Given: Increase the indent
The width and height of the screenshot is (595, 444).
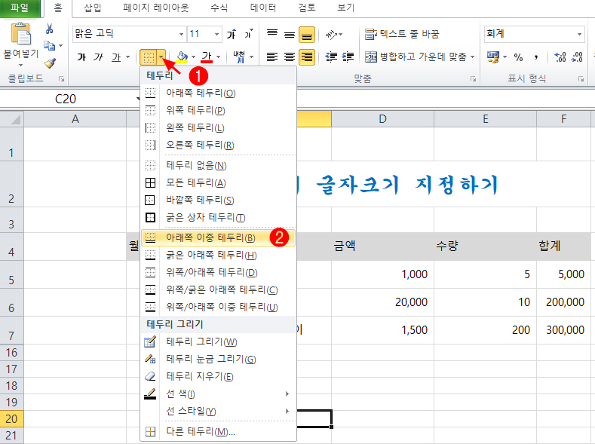Looking at the screenshot, I should [x=348, y=57].
